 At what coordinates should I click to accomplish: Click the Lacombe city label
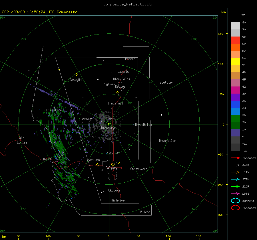point(123,72)
